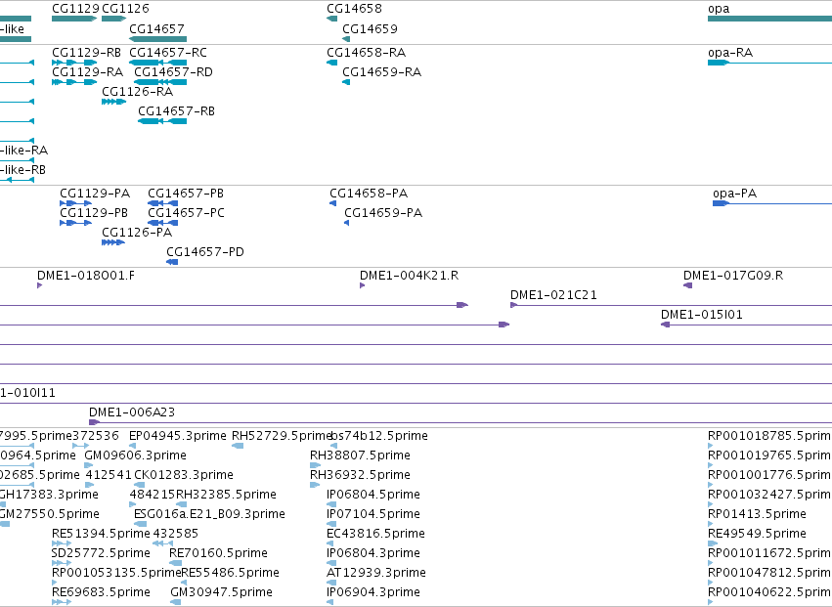Select BAC end DME1-018O01.F
This screenshot has width=832, height=607.
86,276
